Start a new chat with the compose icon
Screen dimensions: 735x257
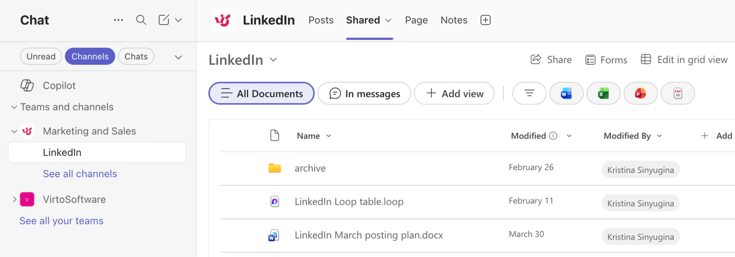point(164,20)
